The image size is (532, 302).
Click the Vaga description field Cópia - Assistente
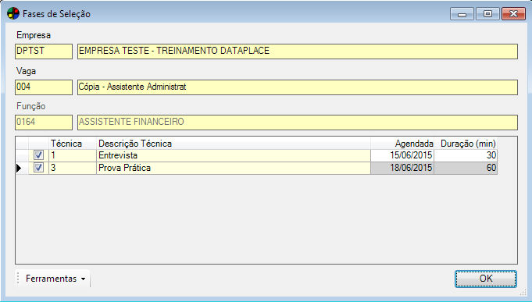click(x=298, y=87)
